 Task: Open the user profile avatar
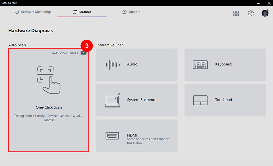click(x=265, y=13)
